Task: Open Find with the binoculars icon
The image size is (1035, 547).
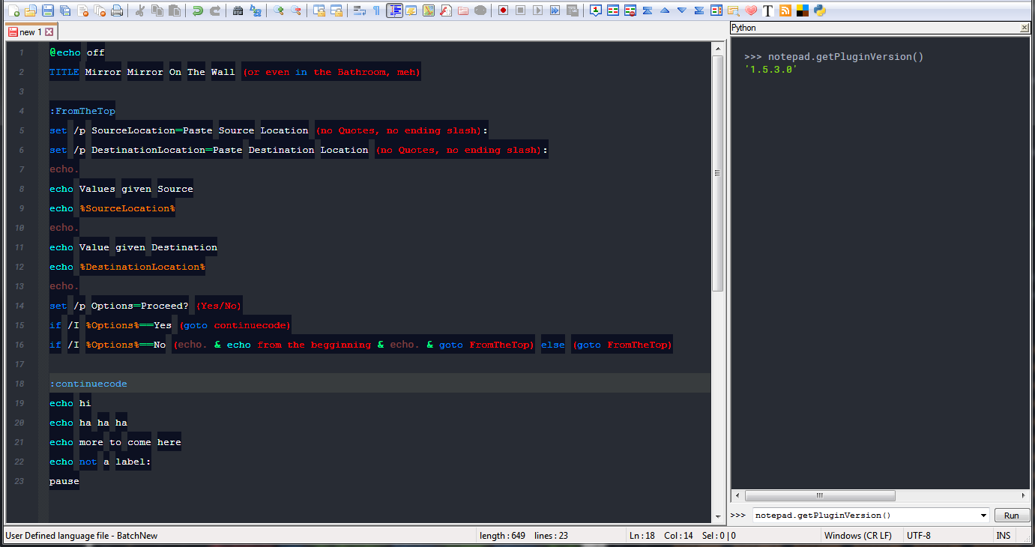Action: coord(238,10)
